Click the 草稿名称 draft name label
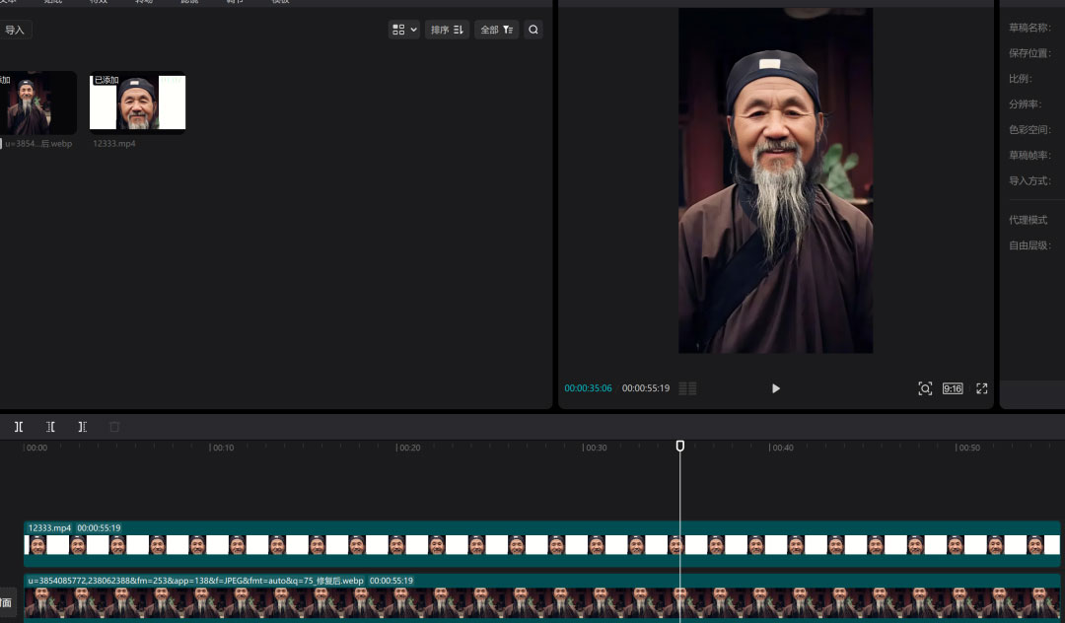The height and width of the screenshot is (623, 1065). 1029,28
